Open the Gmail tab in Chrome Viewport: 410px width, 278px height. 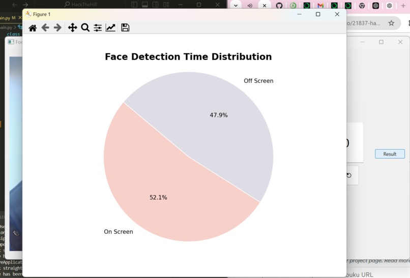[x=320, y=6]
